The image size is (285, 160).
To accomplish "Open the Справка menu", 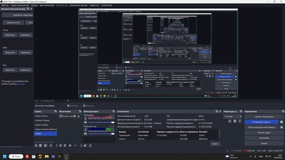I will (106, 5).
